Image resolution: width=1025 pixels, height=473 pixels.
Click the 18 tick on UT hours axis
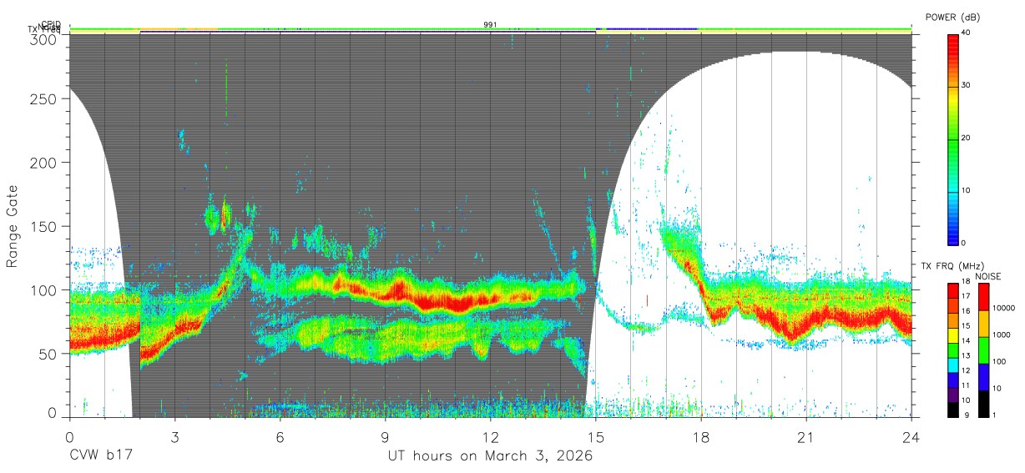click(x=701, y=437)
